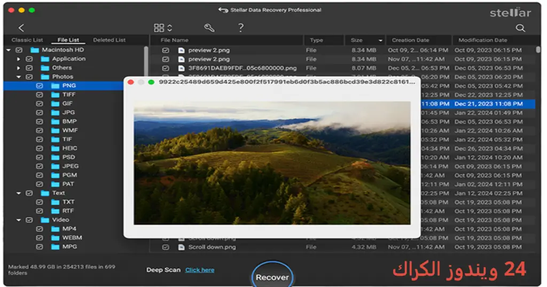Click the Application folder icon
The image size is (547, 287).
(x=45, y=59)
